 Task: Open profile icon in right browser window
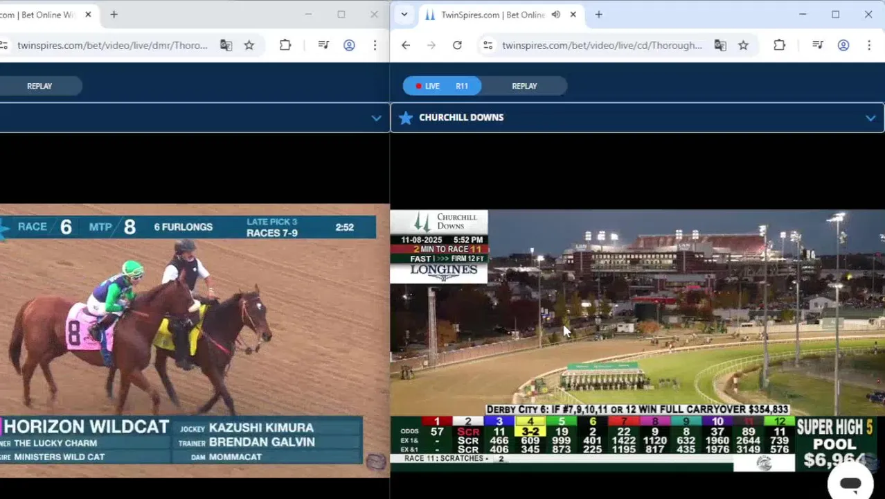click(843, 45)
